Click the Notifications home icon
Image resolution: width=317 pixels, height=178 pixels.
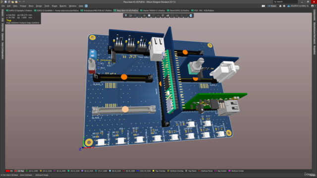pyautogui.click(x=280, y=6)
